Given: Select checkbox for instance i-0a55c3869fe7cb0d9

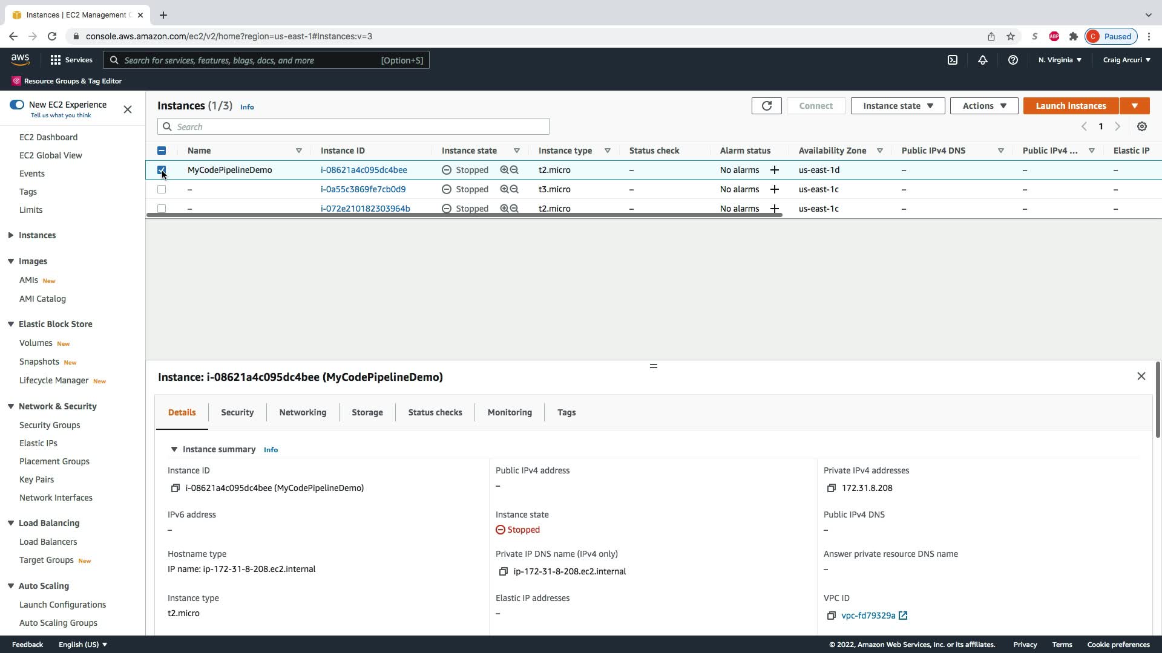Looking at the screenshot, I should [x=162, y=189].
